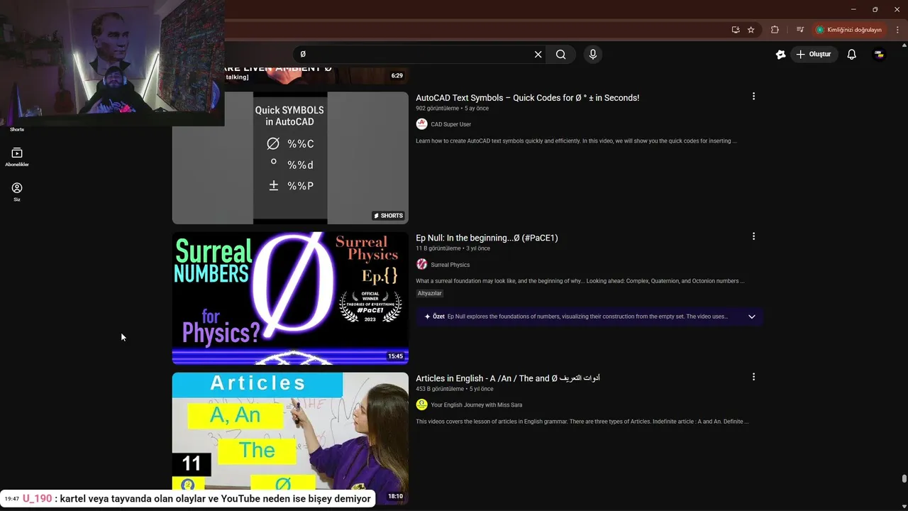Visit CAD Super User channel name

click(450, 124)
